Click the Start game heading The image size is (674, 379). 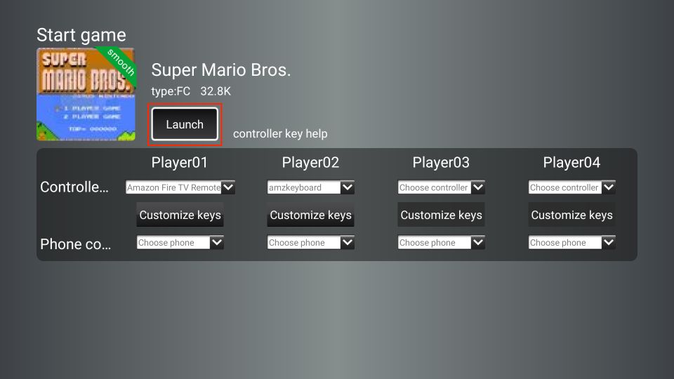point(81,35)
